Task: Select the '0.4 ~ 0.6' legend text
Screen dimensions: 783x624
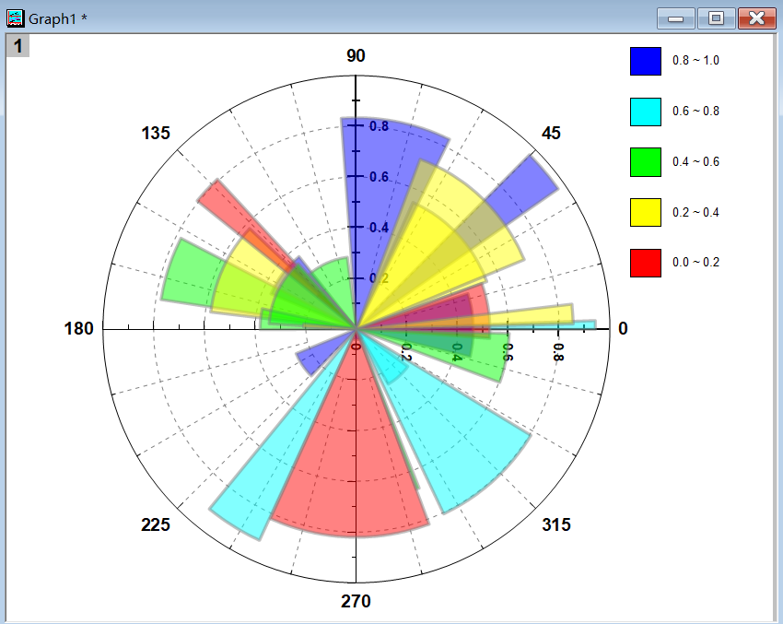Action: (695, 161)
